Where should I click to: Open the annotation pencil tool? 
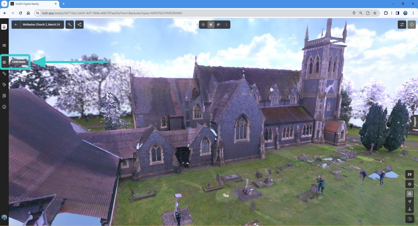[4, 85]
